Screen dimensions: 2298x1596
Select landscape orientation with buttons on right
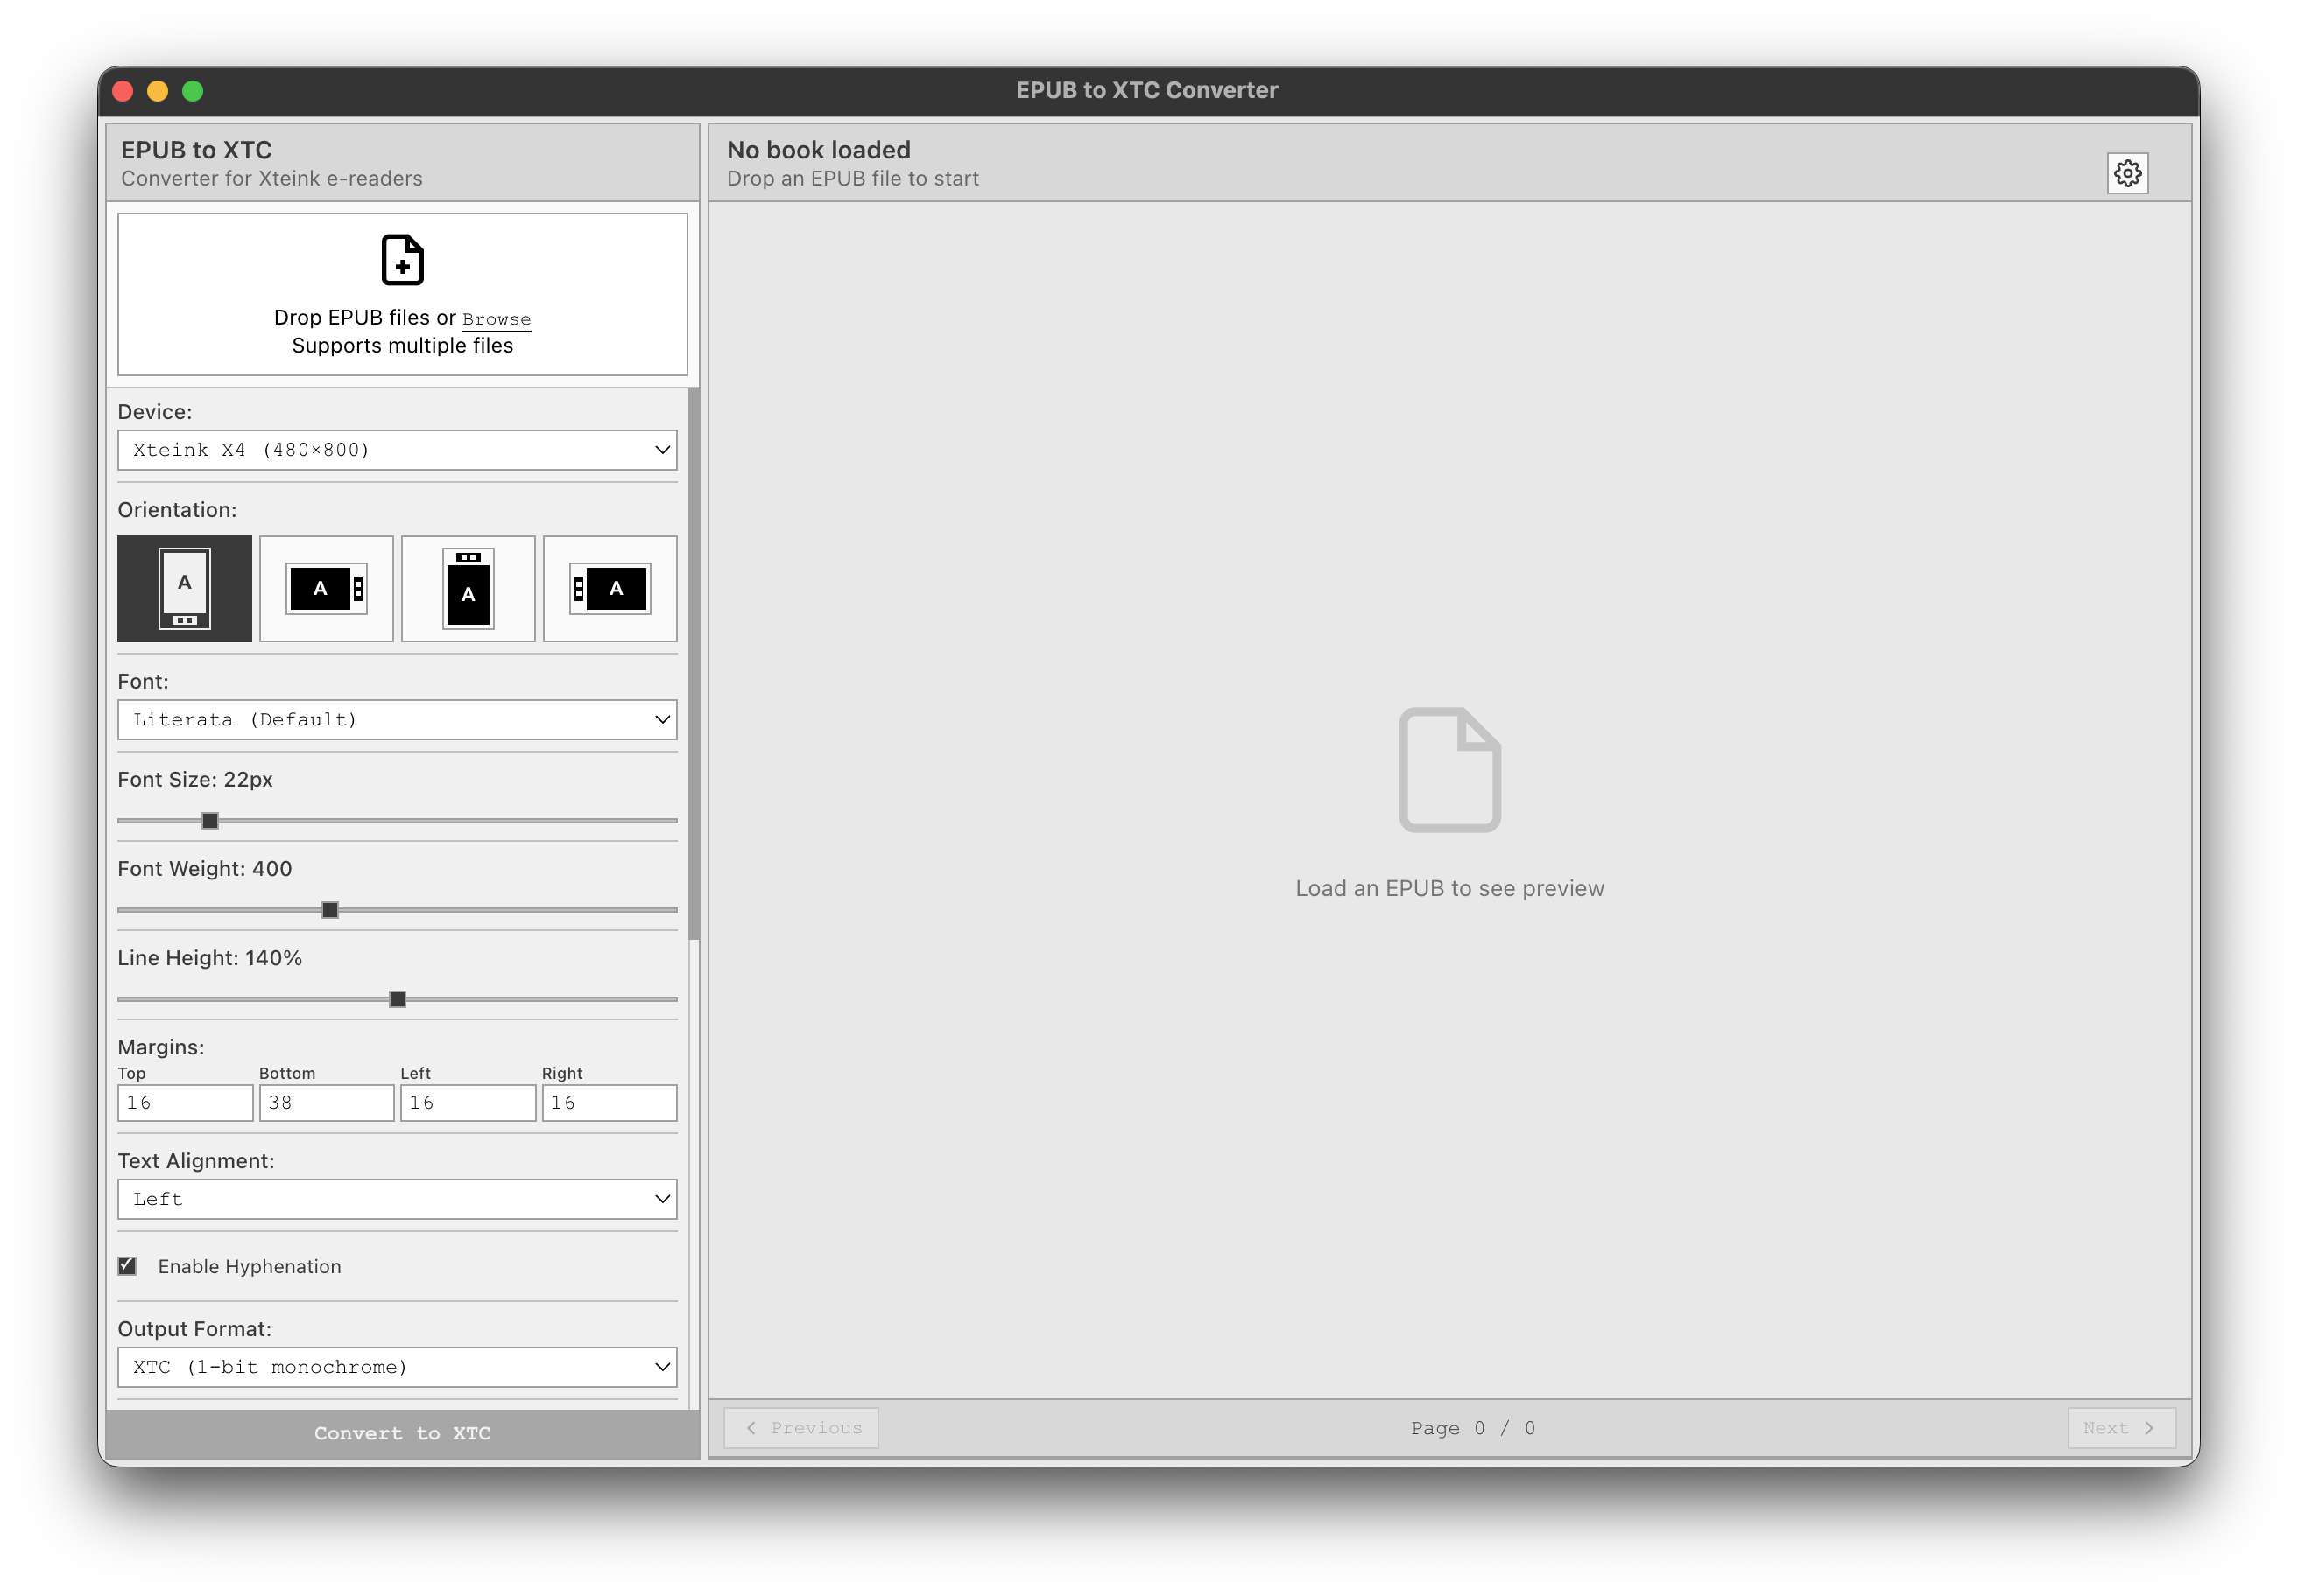point(327,589)
